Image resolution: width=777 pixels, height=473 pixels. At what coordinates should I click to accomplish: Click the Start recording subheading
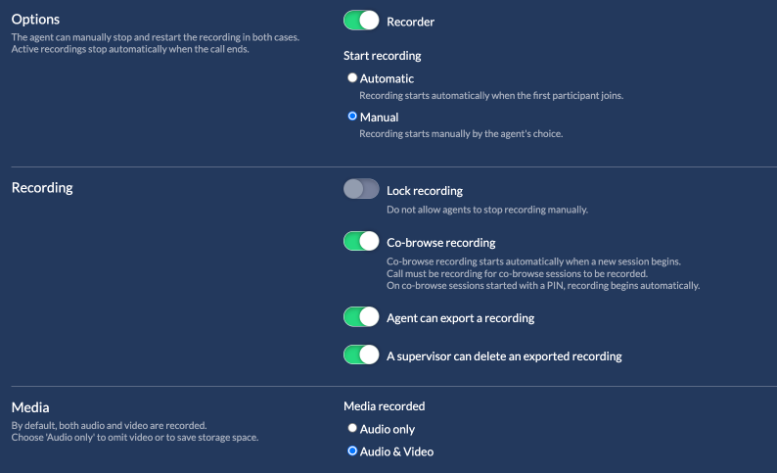click(x=383, y=56)
